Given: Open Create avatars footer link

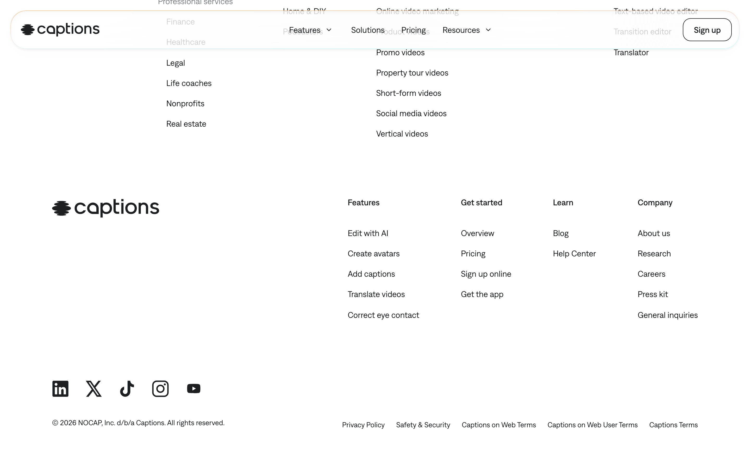Looking at the screenshot, I should [x=373, y=254].
